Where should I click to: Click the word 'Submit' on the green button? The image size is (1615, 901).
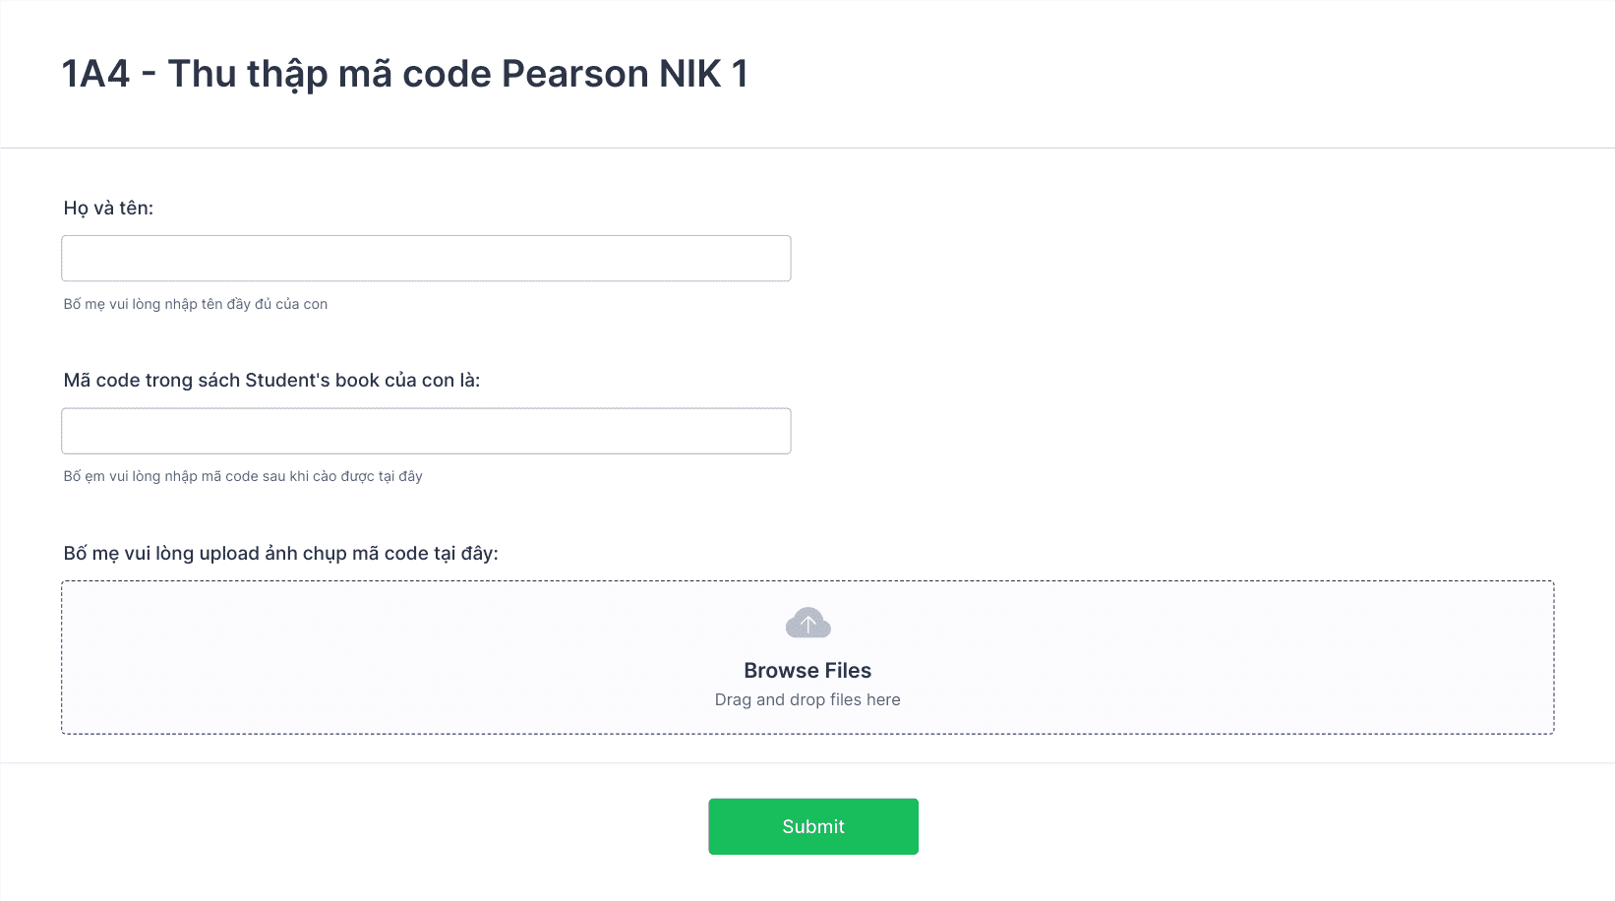(813, 827)
